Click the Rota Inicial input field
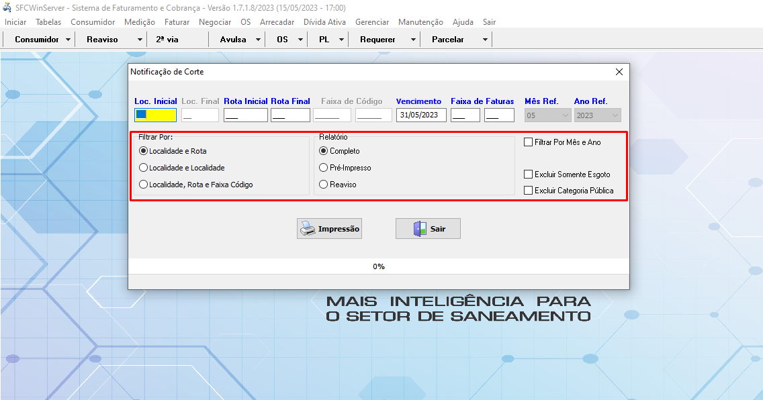 (x=245, y=115)
